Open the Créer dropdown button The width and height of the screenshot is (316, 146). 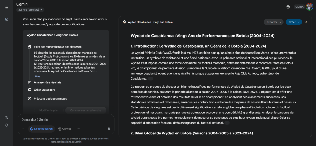coord(294,22)
